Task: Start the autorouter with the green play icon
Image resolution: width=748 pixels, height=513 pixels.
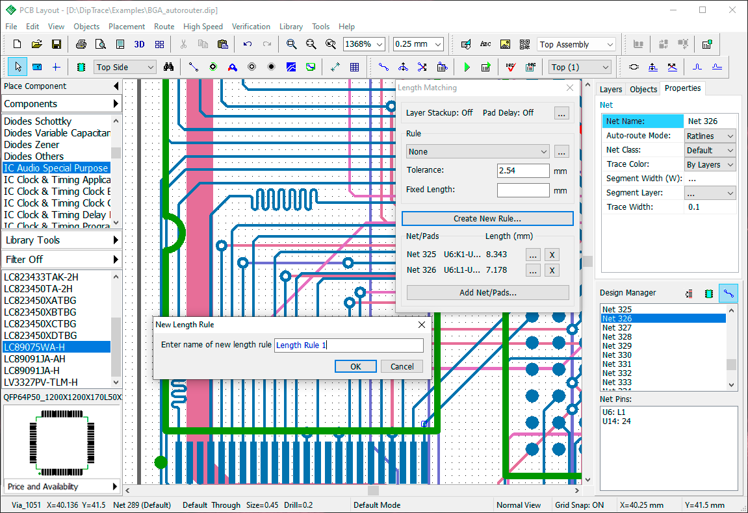Action: tap(467, 68)
